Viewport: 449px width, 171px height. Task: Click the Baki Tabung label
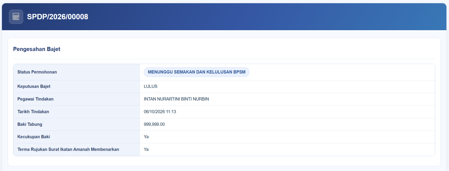(x=30, y=124)
